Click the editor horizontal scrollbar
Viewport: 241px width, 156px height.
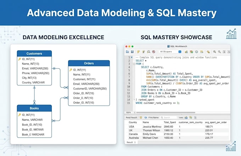[166, 113]
